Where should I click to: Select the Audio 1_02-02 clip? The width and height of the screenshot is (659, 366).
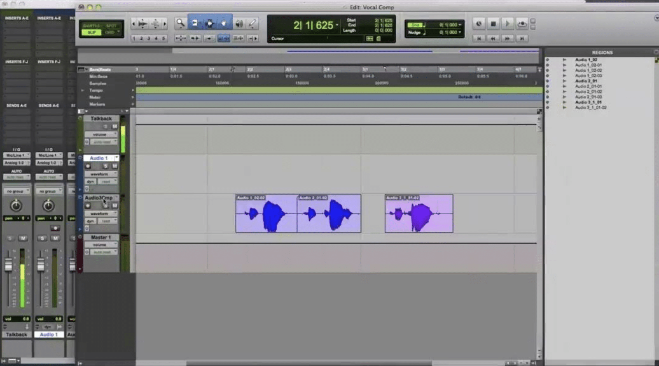click(x=266, y=213)
